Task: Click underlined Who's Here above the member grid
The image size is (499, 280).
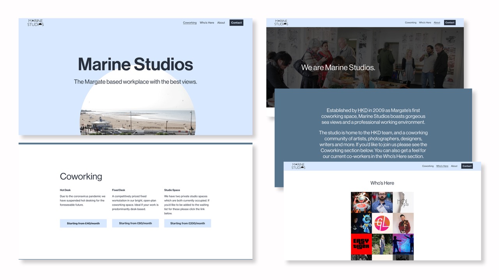Action: (x=442, y=166)
